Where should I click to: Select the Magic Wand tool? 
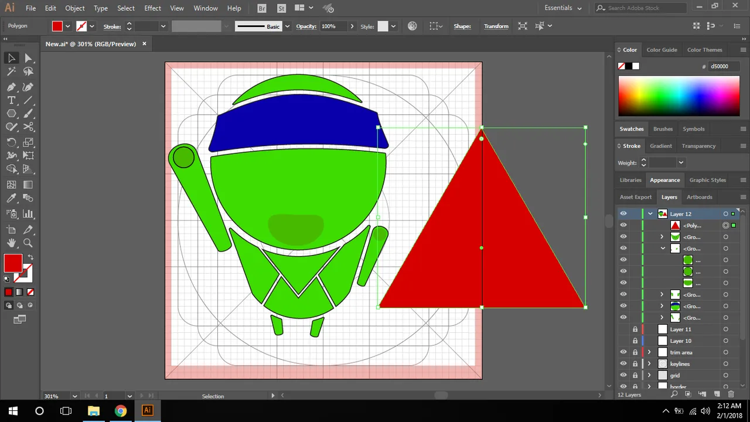tap(11, 72)
